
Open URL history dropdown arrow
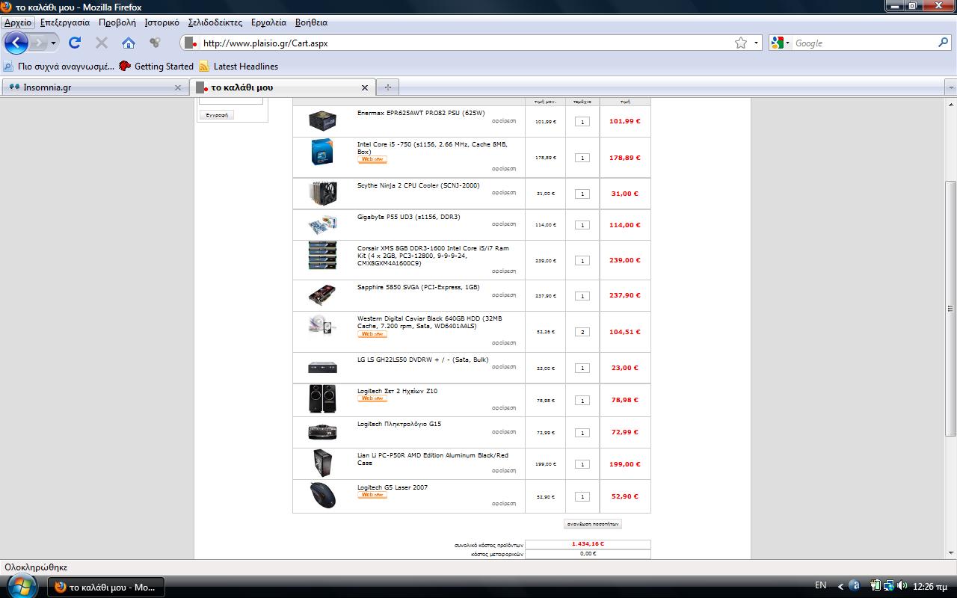point(756,43)
